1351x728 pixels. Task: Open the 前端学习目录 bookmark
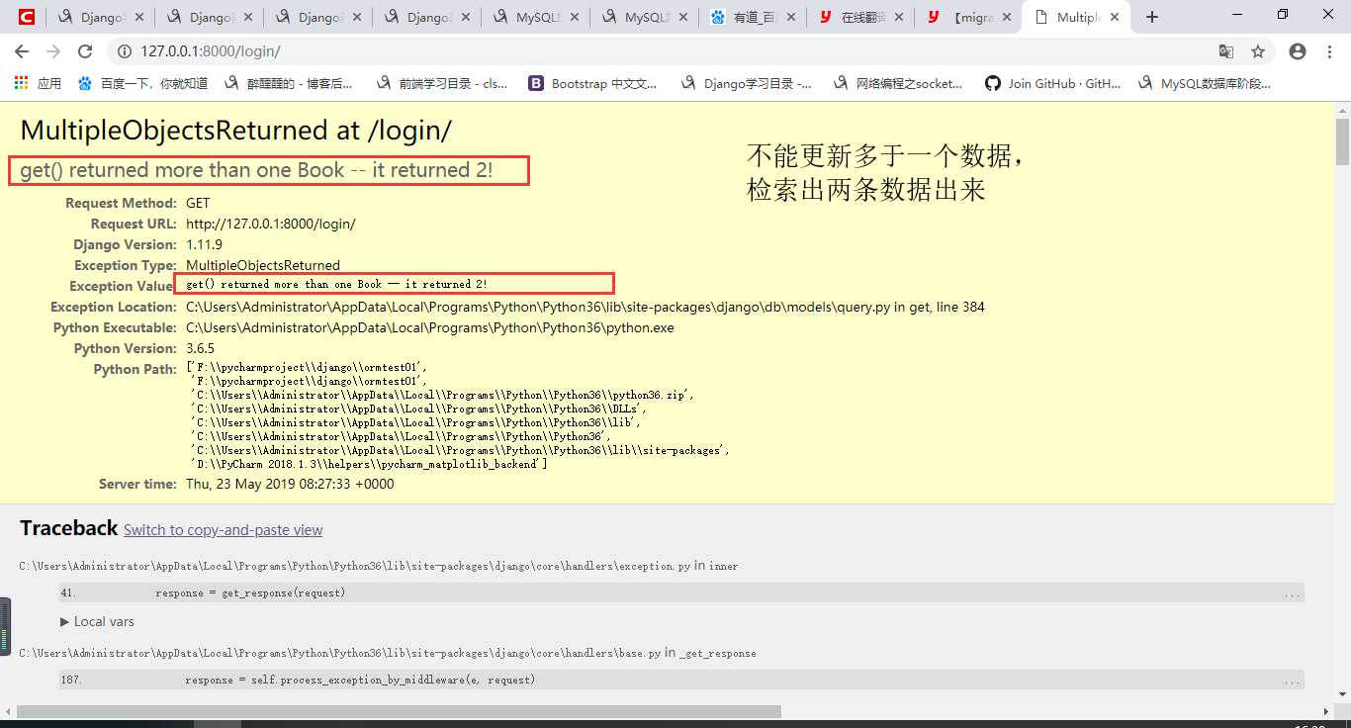tap(442, 84)
